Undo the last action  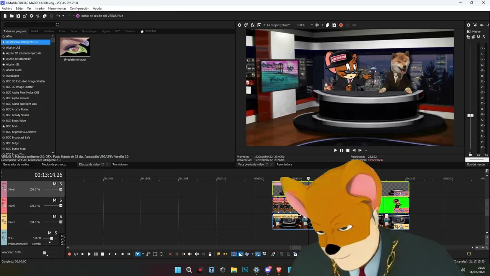pos(58,16)
